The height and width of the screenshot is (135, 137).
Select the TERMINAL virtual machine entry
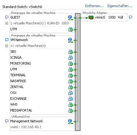point(18,75)
